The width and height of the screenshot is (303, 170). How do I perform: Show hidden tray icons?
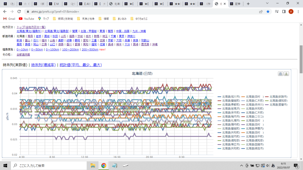pos(242,165)
